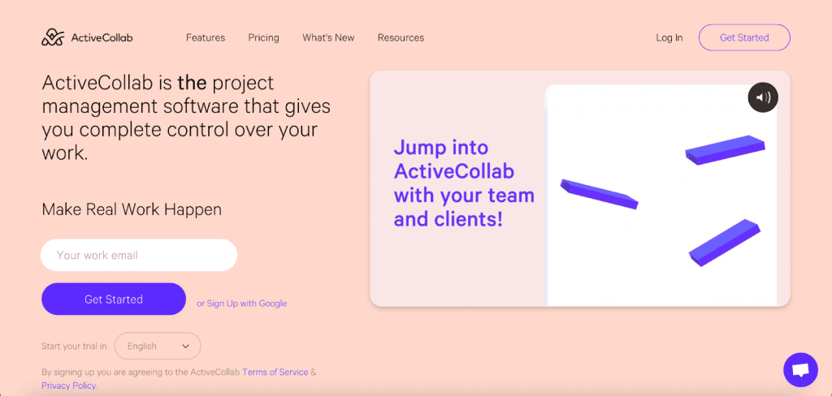
Task: Click the ActiveCollab logo
Action: (87, 37)
